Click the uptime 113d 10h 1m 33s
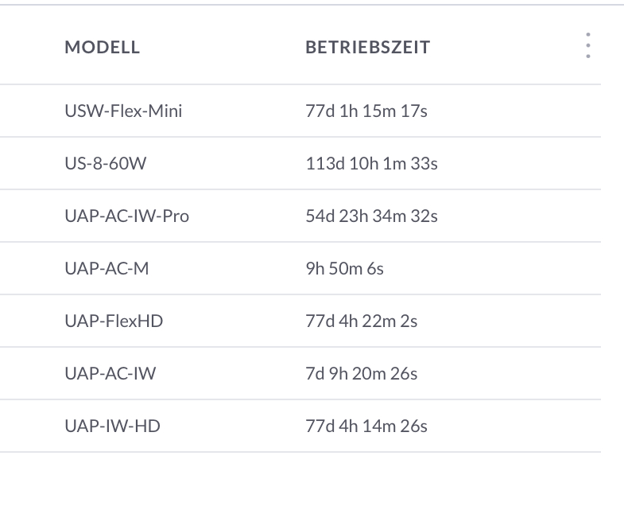 [371, 164]
